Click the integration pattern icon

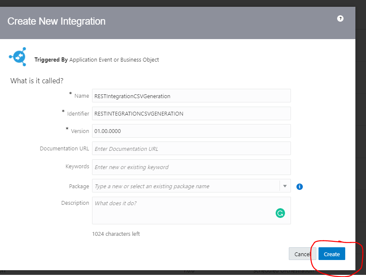(x=18, y=57)
